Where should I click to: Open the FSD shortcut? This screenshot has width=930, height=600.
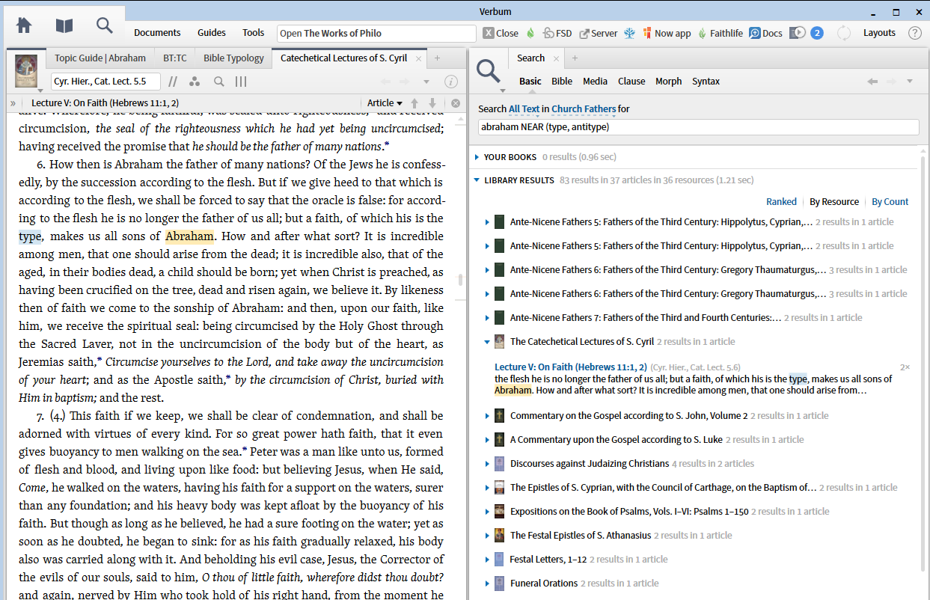point(557,33)
